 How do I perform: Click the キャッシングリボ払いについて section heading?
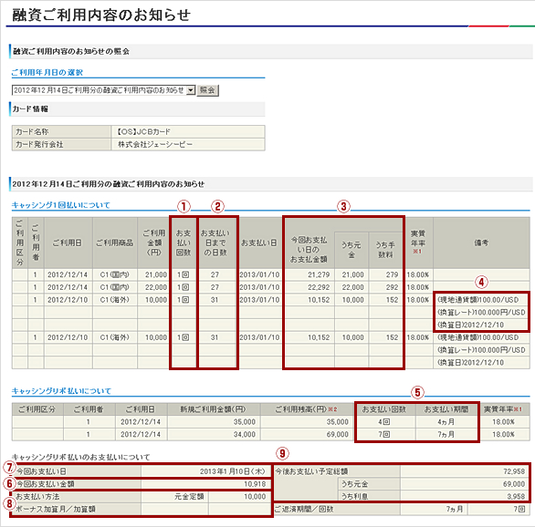click(x=61, y=391)
